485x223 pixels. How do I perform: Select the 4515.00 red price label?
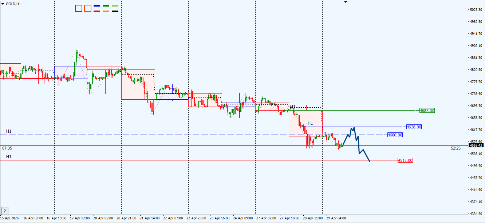405,160
